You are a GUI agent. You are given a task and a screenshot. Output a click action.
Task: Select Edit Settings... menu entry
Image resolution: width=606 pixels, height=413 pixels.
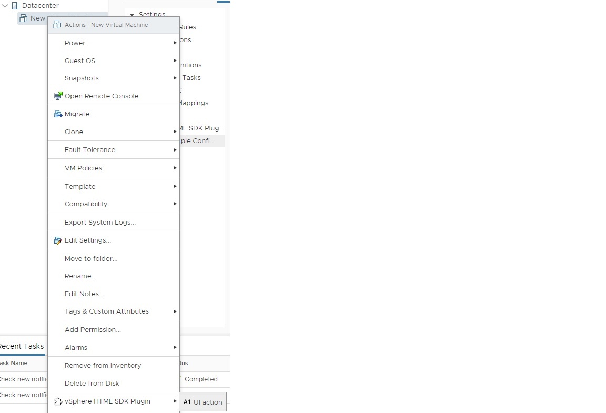click(114, 240)
